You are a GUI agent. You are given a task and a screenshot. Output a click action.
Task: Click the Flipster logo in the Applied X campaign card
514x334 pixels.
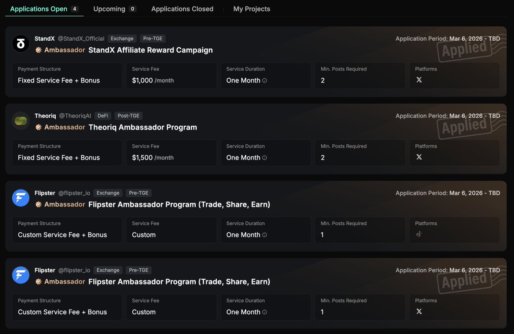21,275
